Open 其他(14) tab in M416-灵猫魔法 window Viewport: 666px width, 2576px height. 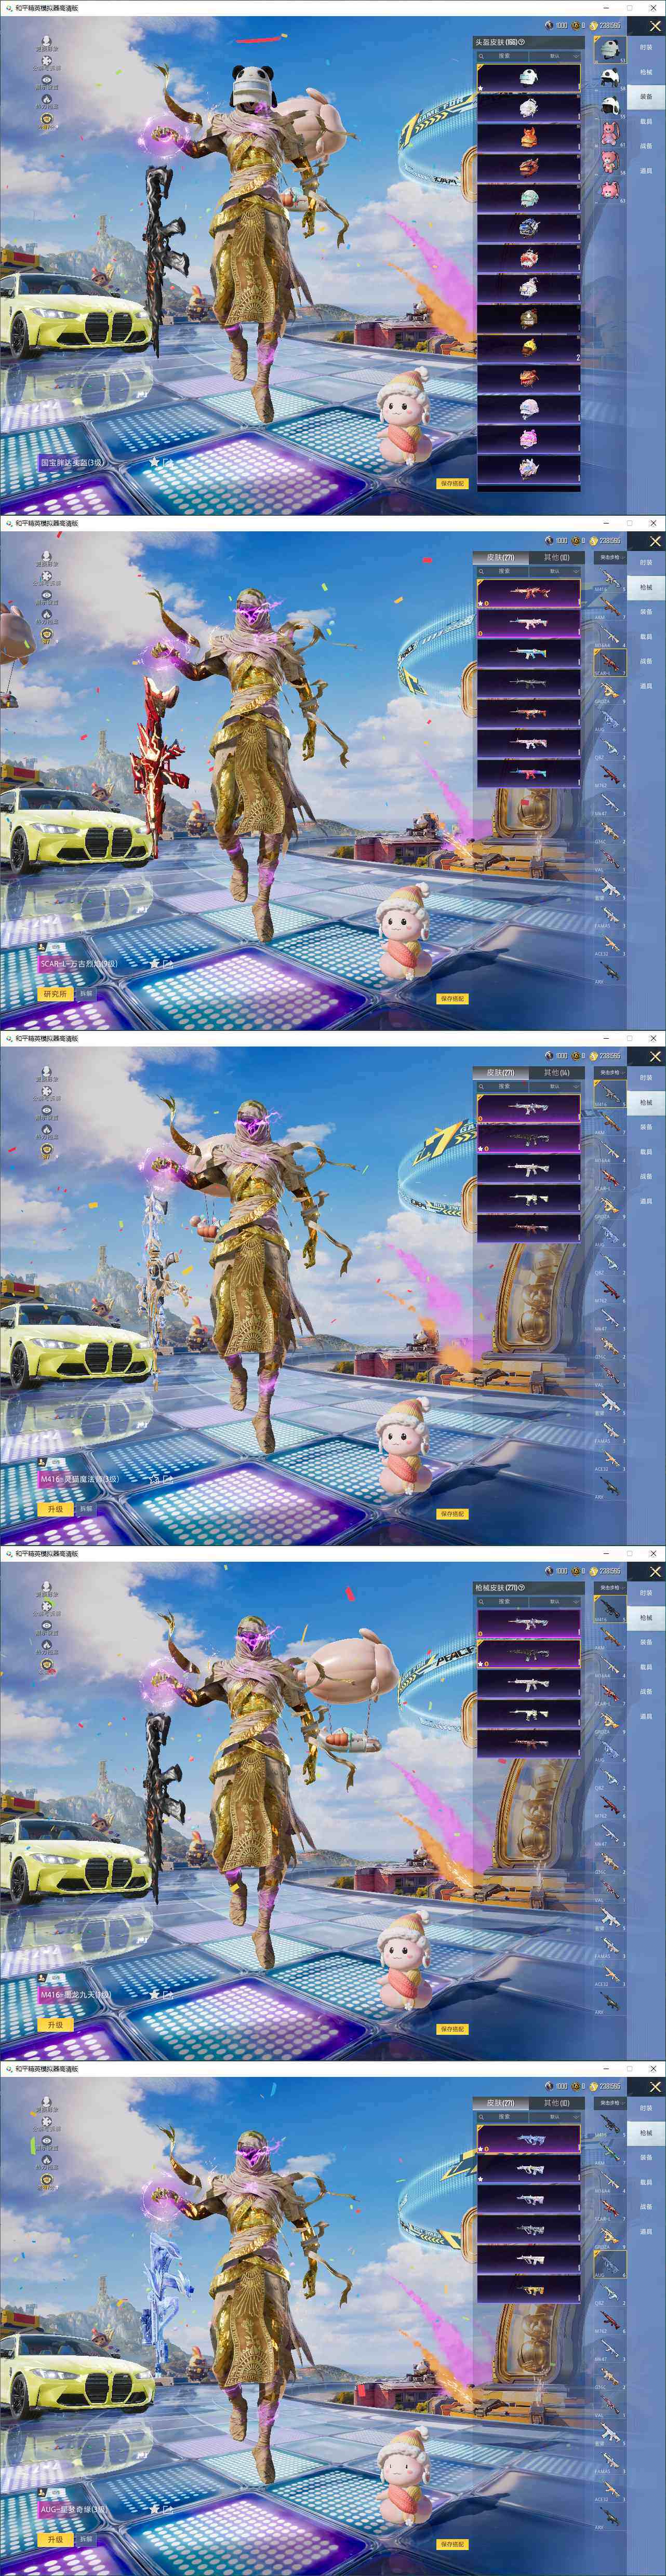click(556, 1072)
